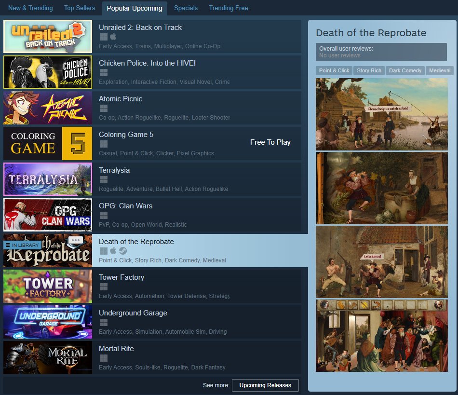This screenshot has width=458, height=395.
Task: Open the Chicken Police capsule image
Action: 48,72
